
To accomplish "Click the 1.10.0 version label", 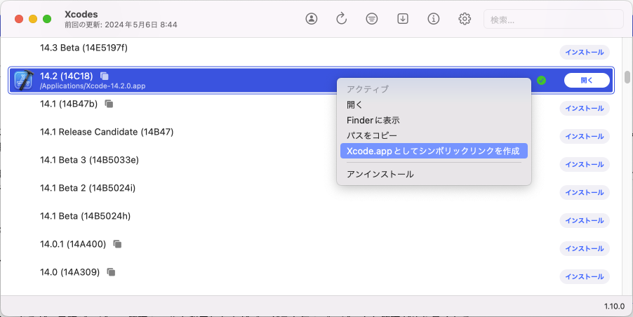I will pyautogui.click(x=614, y=306).
